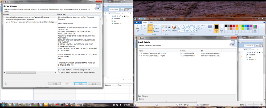Expand Rational ClearCase SCM Adapter row
The width and height of the screenshot is (266, 108).
point(140,56)
